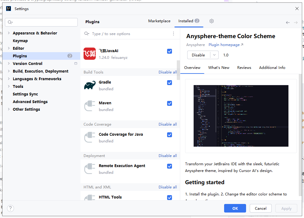The image size is (304, 218).
Task: Toggle Remote Execution Agent checkbox
Action: click(170, 166)
